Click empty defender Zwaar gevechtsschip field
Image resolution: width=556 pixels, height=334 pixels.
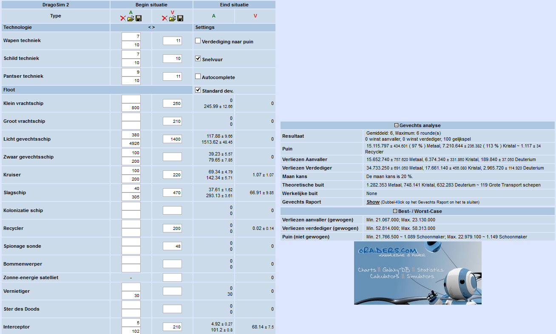tap(172, 157)
